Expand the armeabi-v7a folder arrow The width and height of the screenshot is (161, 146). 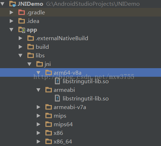(x=39, y=107)
